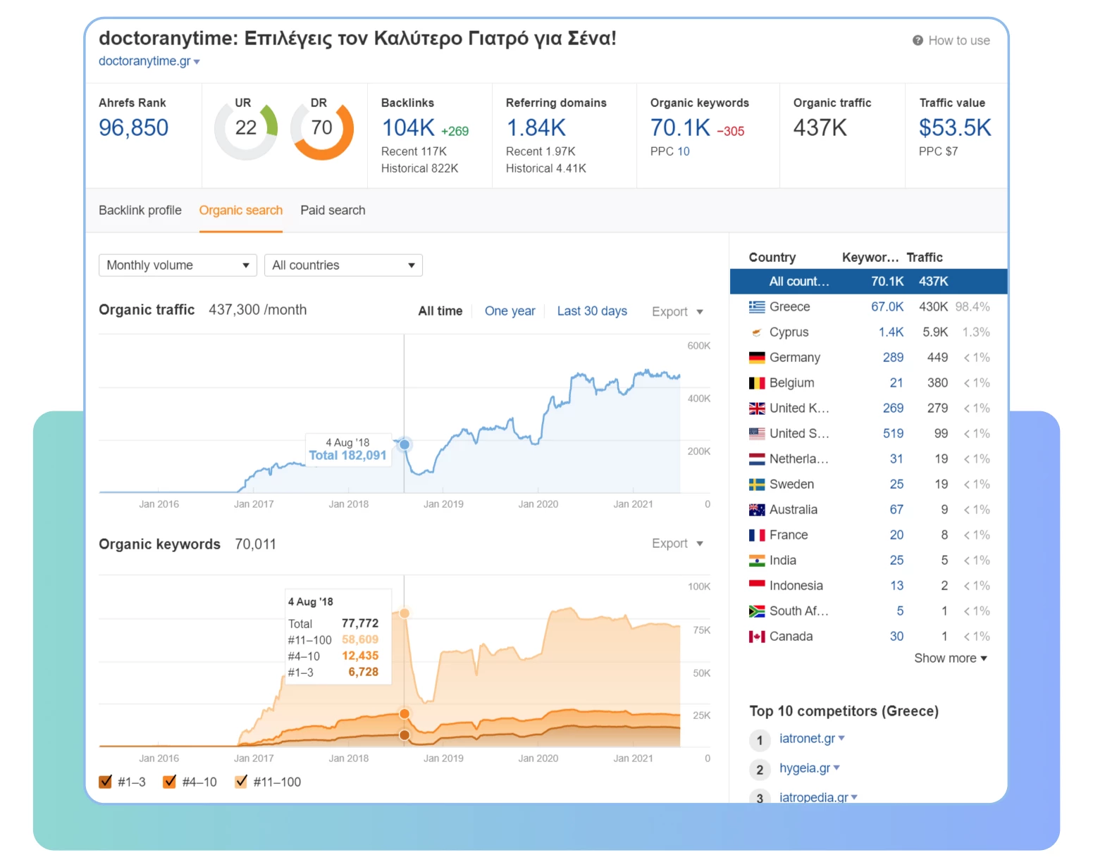Screen dimensions: 1093x862
Task: Select the All time range
Action: (440, 311)
